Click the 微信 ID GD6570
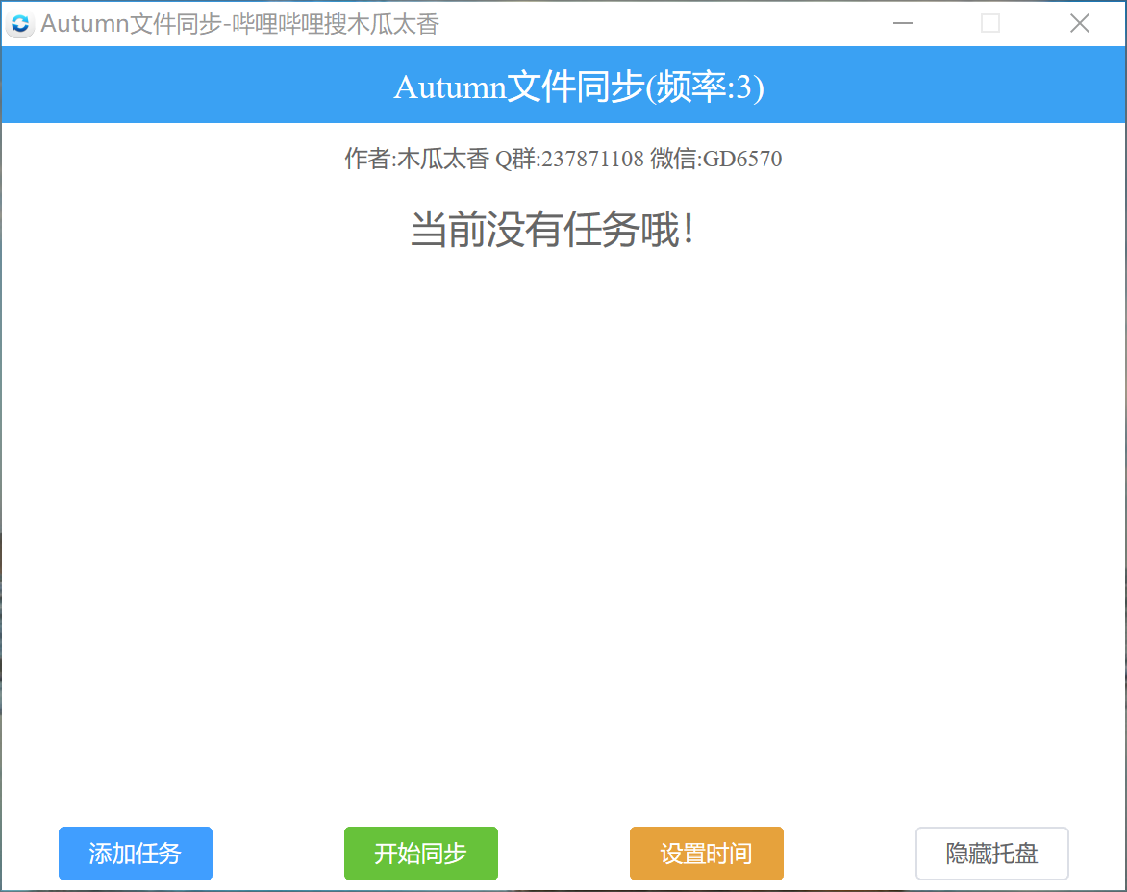1127x892 pixels. tap(742, 160)
